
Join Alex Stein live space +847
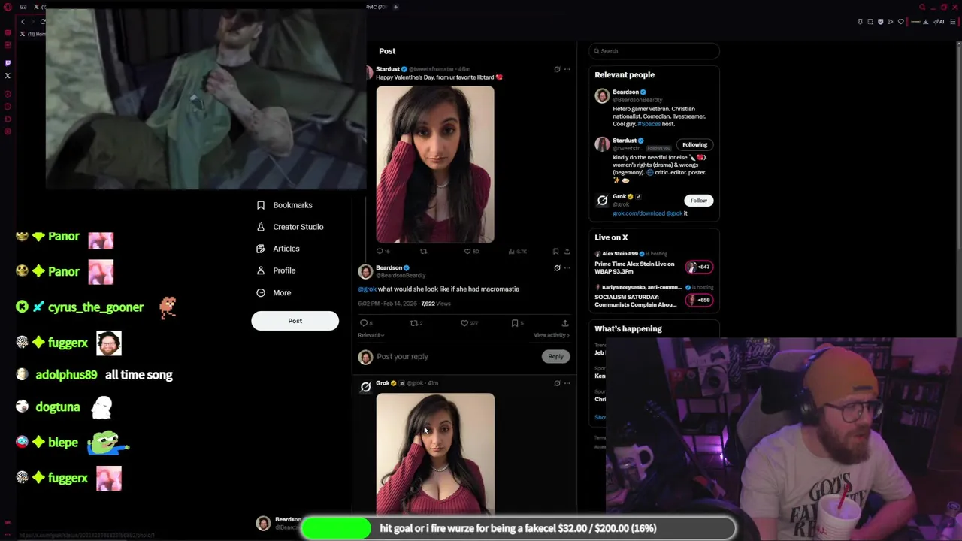(699, 267)
